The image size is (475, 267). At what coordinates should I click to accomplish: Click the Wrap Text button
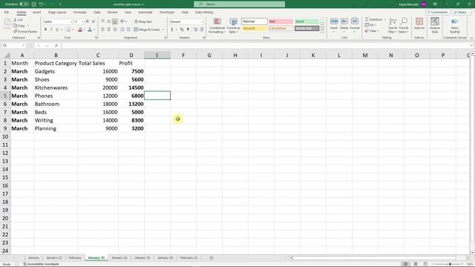pos(143,22)
